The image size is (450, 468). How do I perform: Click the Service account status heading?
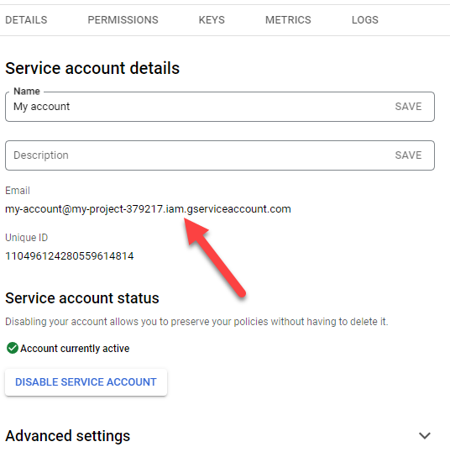(82, 298)
